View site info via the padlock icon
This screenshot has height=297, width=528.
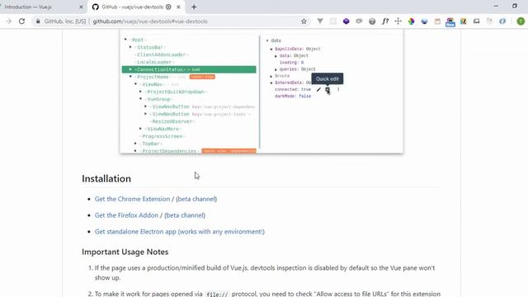38,21
